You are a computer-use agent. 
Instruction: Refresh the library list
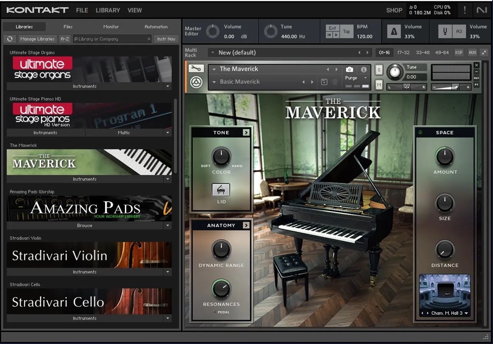pyautogui.click(x=10, y=39)
